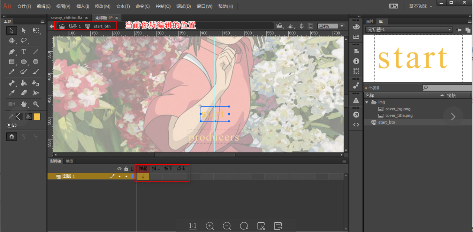Image resolution: width=473 pixels, height=232 pixels.
Task: Collapse the img folder in library
Action: [x=367, y=102]
